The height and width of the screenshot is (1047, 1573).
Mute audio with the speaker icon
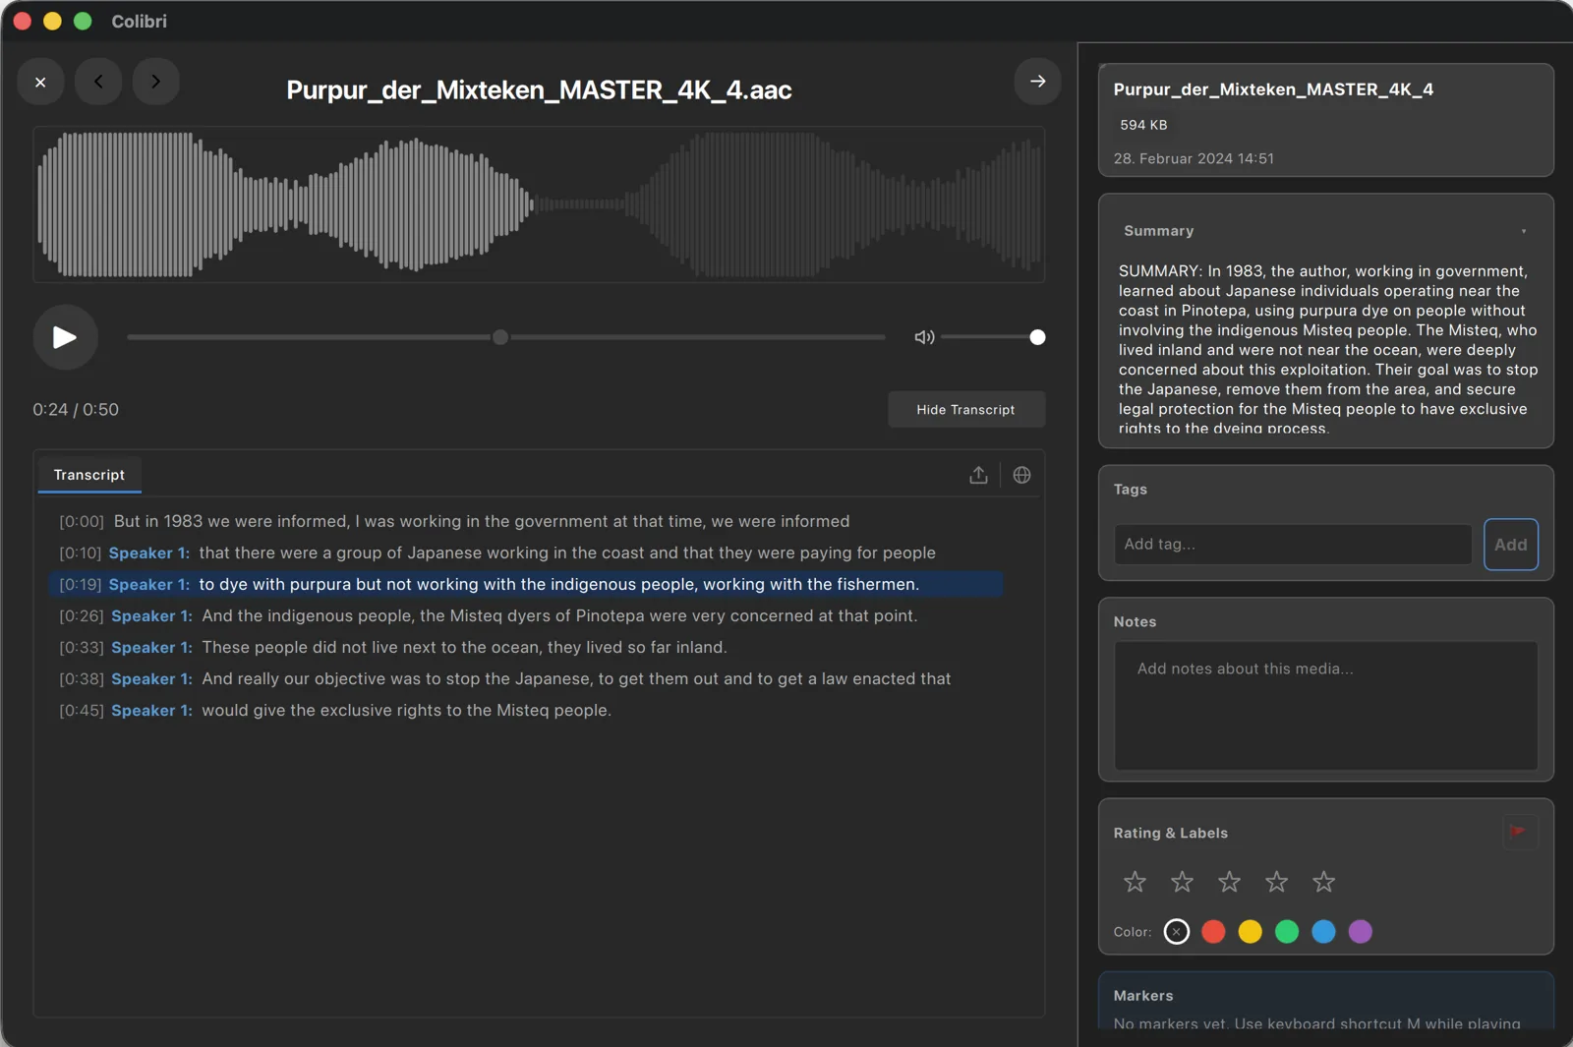click(x=924, y=337)
